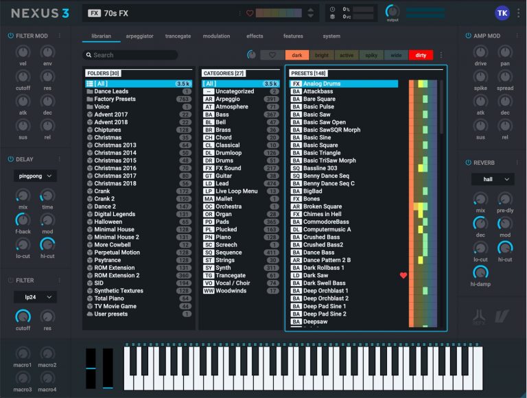This screenshot has height=398, width=527.
Task: Toggle the dark tag filter
Action: pos(296,55)
